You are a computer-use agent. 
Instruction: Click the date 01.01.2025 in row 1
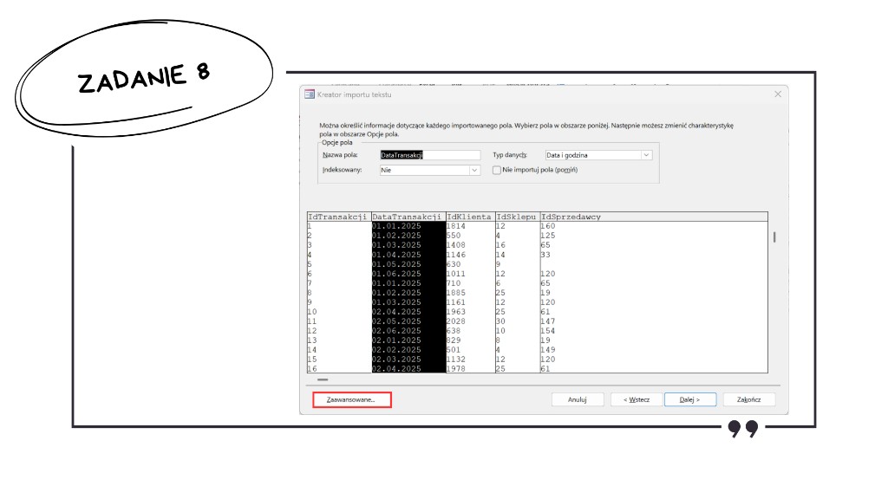[396, 226]
